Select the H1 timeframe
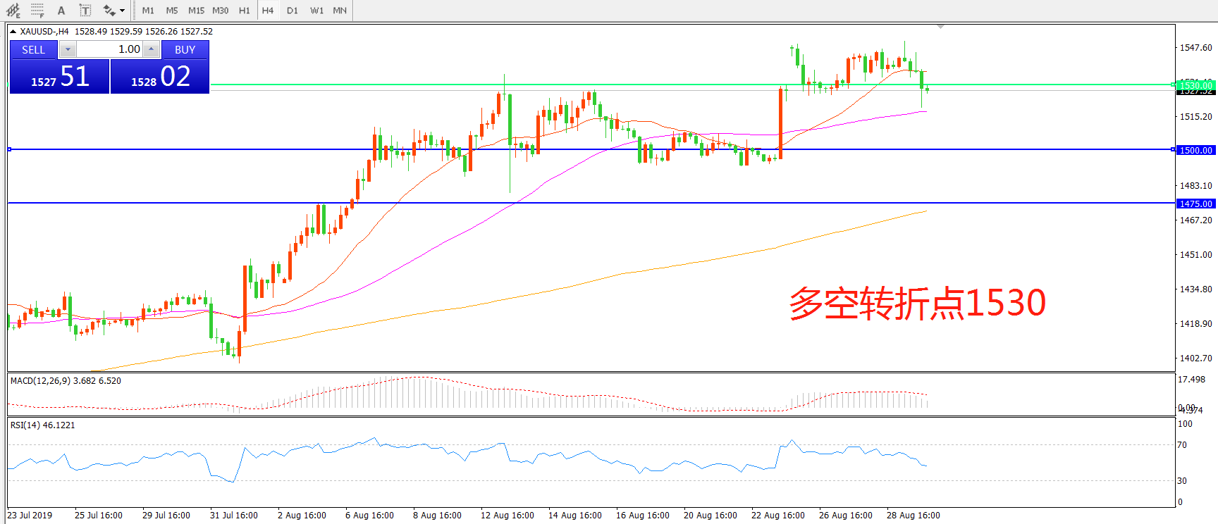This screenshot has width=1218, height=524. 244,11
